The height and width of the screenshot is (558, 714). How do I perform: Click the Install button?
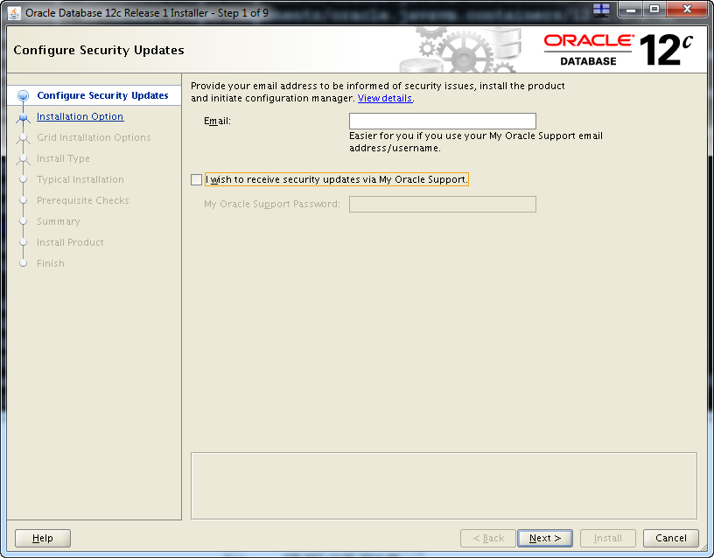(608, 538)
